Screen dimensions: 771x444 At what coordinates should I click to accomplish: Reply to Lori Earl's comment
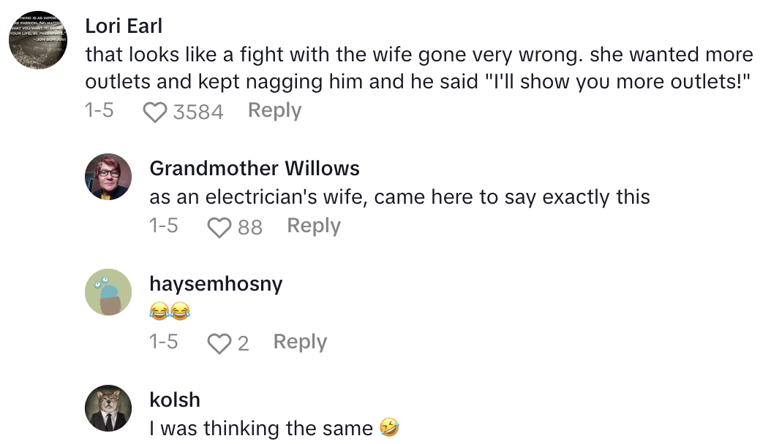click(274, 110)
